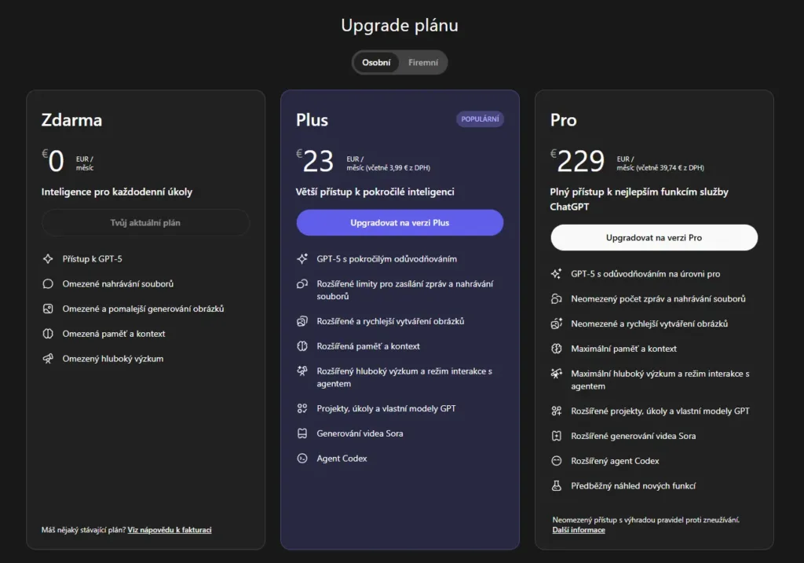Click the brain icon beside Maximální paměť a kontext
The width and height of the screenshot is (804, 563).
pos(557,349)
